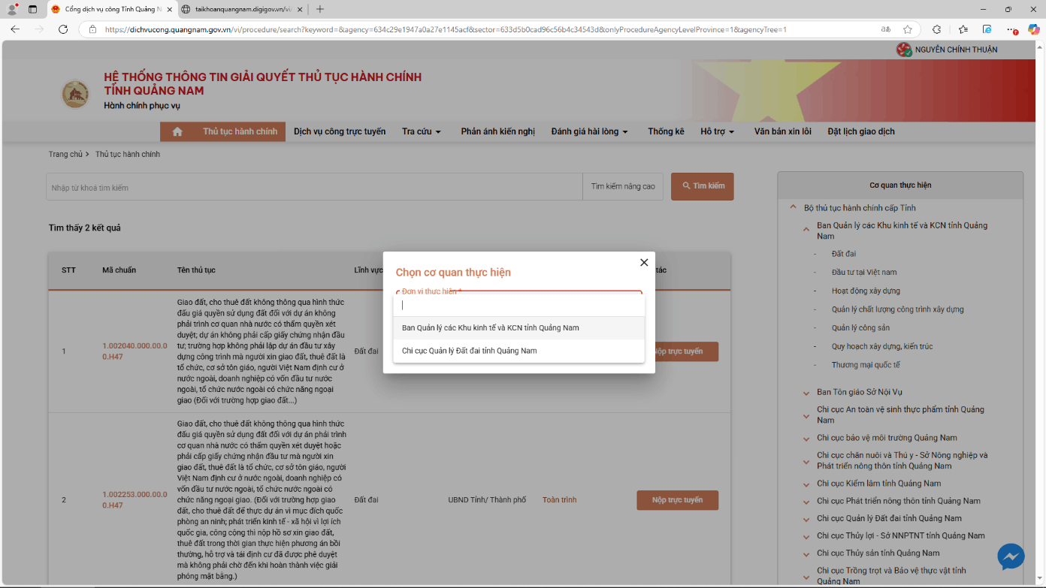This screenshot has height=588, width=1046.
Task: Collapse Bộ thủ tục hành chính cấp Tỉnh
Action: point(792,208)
